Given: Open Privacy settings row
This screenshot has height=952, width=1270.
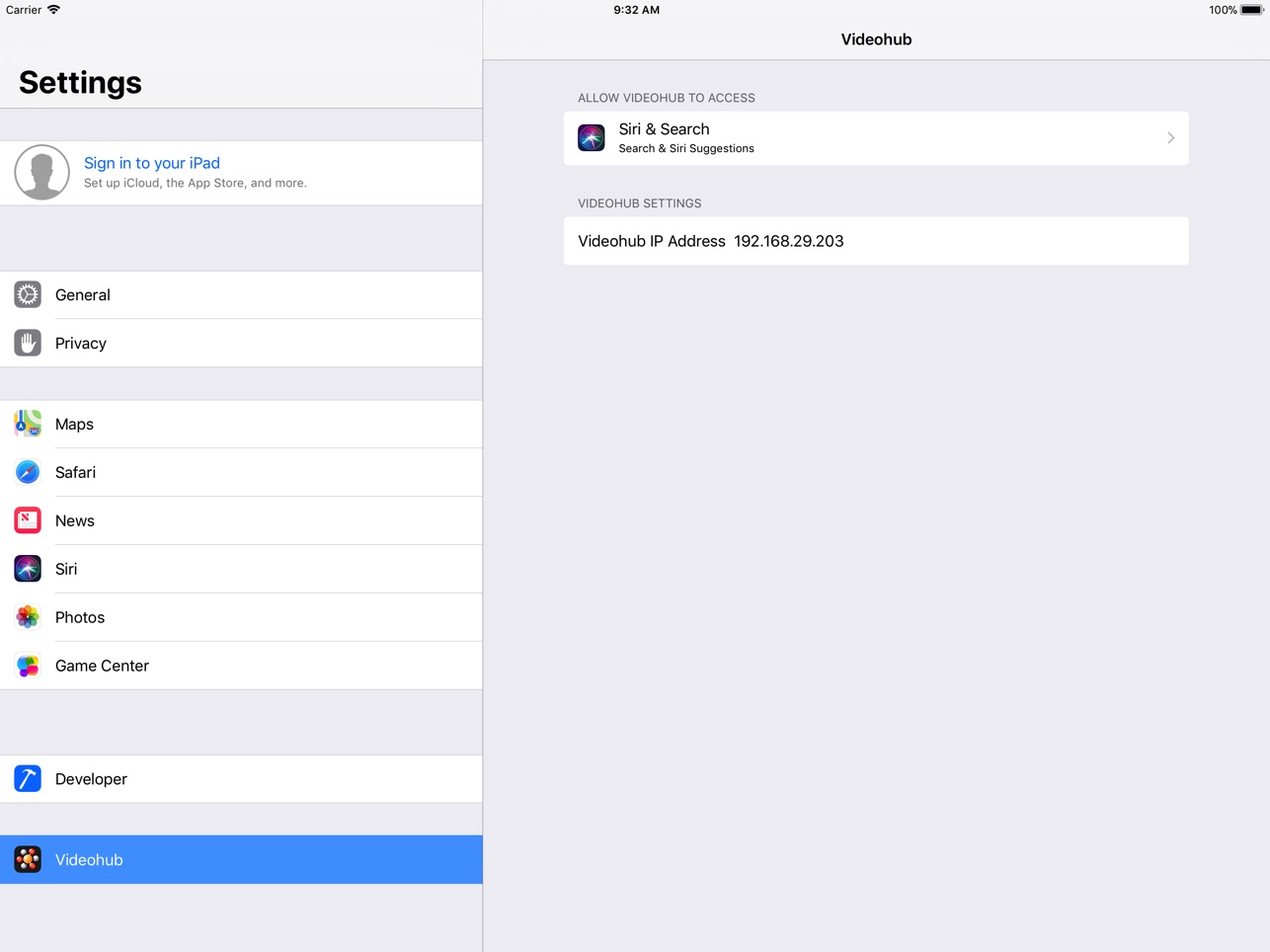Looking at the screenshot, I should click(x=241, y=343).
